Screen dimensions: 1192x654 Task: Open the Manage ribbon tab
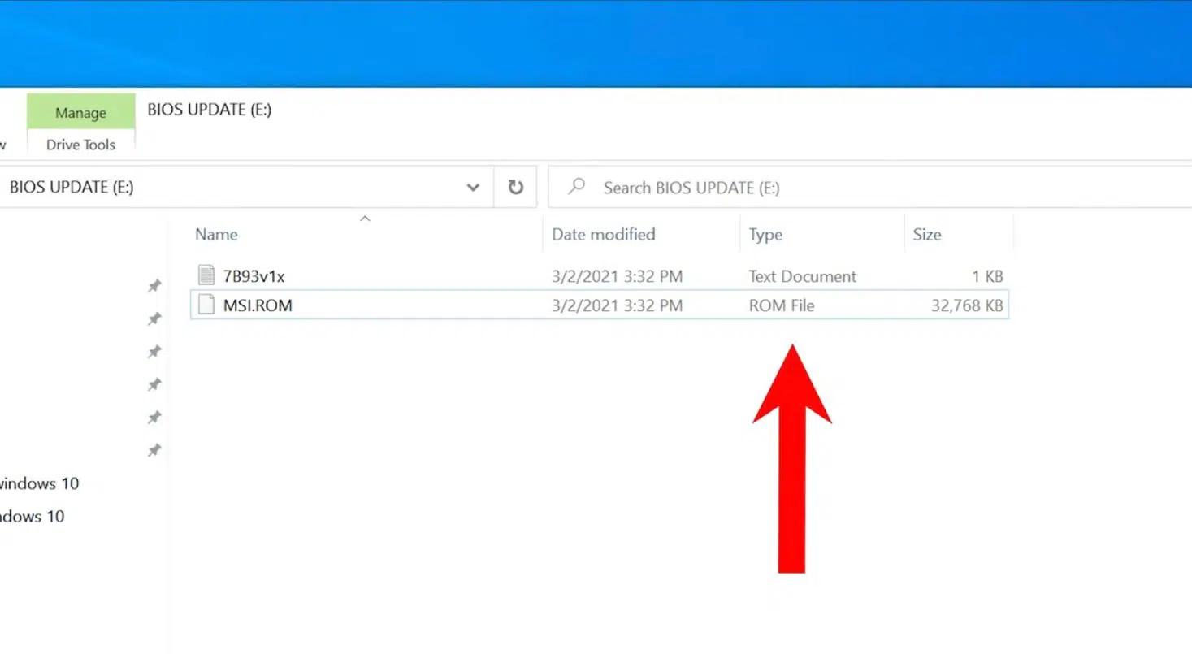[80, 112]
